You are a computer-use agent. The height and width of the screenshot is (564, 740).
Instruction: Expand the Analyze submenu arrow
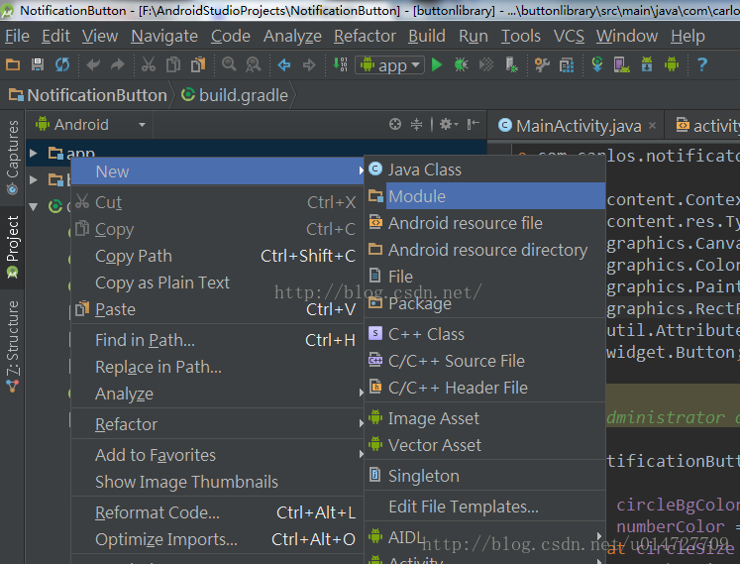tap(361, 393)
